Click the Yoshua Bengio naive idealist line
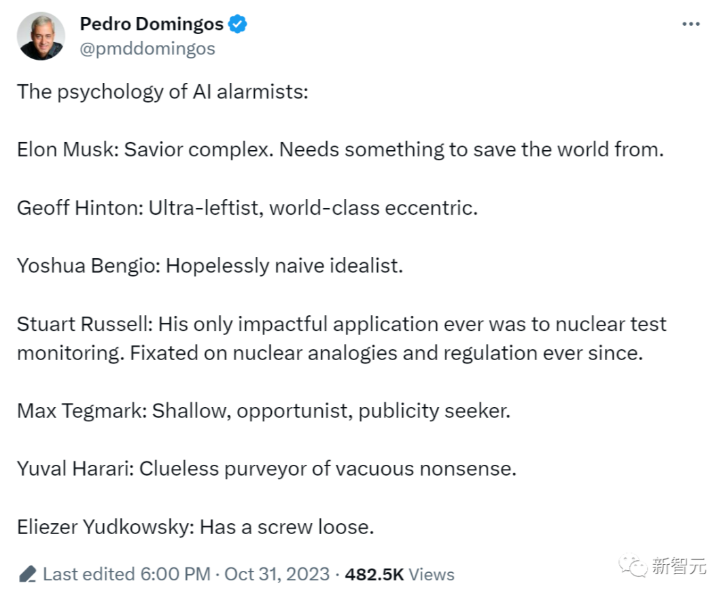This screenshot has height=598, width=719. (210, 265)
